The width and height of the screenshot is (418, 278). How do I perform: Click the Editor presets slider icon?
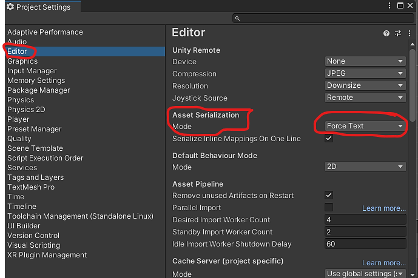[398, 33]
